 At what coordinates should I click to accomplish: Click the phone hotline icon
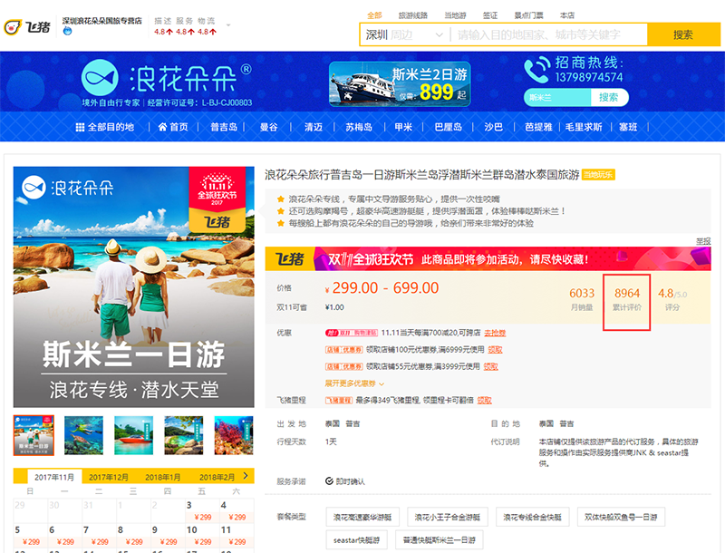(x=536, y=70)
